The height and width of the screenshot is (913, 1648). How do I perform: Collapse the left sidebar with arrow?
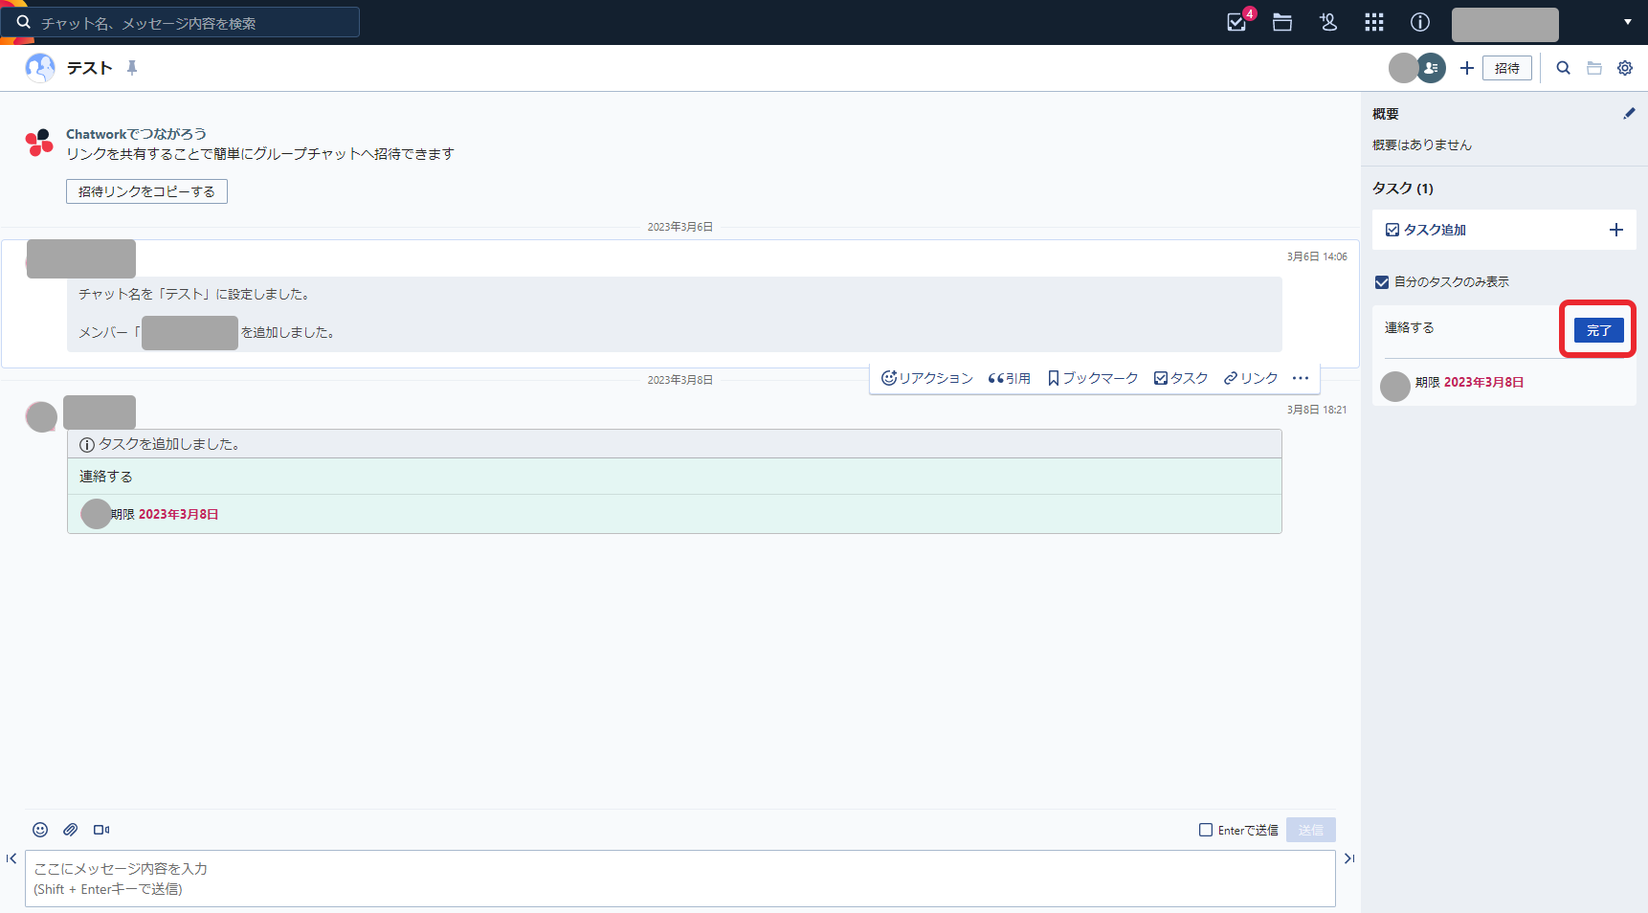coord(11,858)
